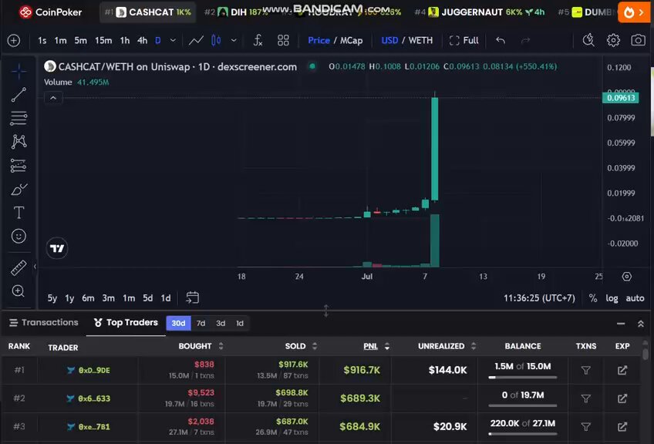654x444 pixels.
Task: Open the CASHCAT trending token tab
Action: 147,12
